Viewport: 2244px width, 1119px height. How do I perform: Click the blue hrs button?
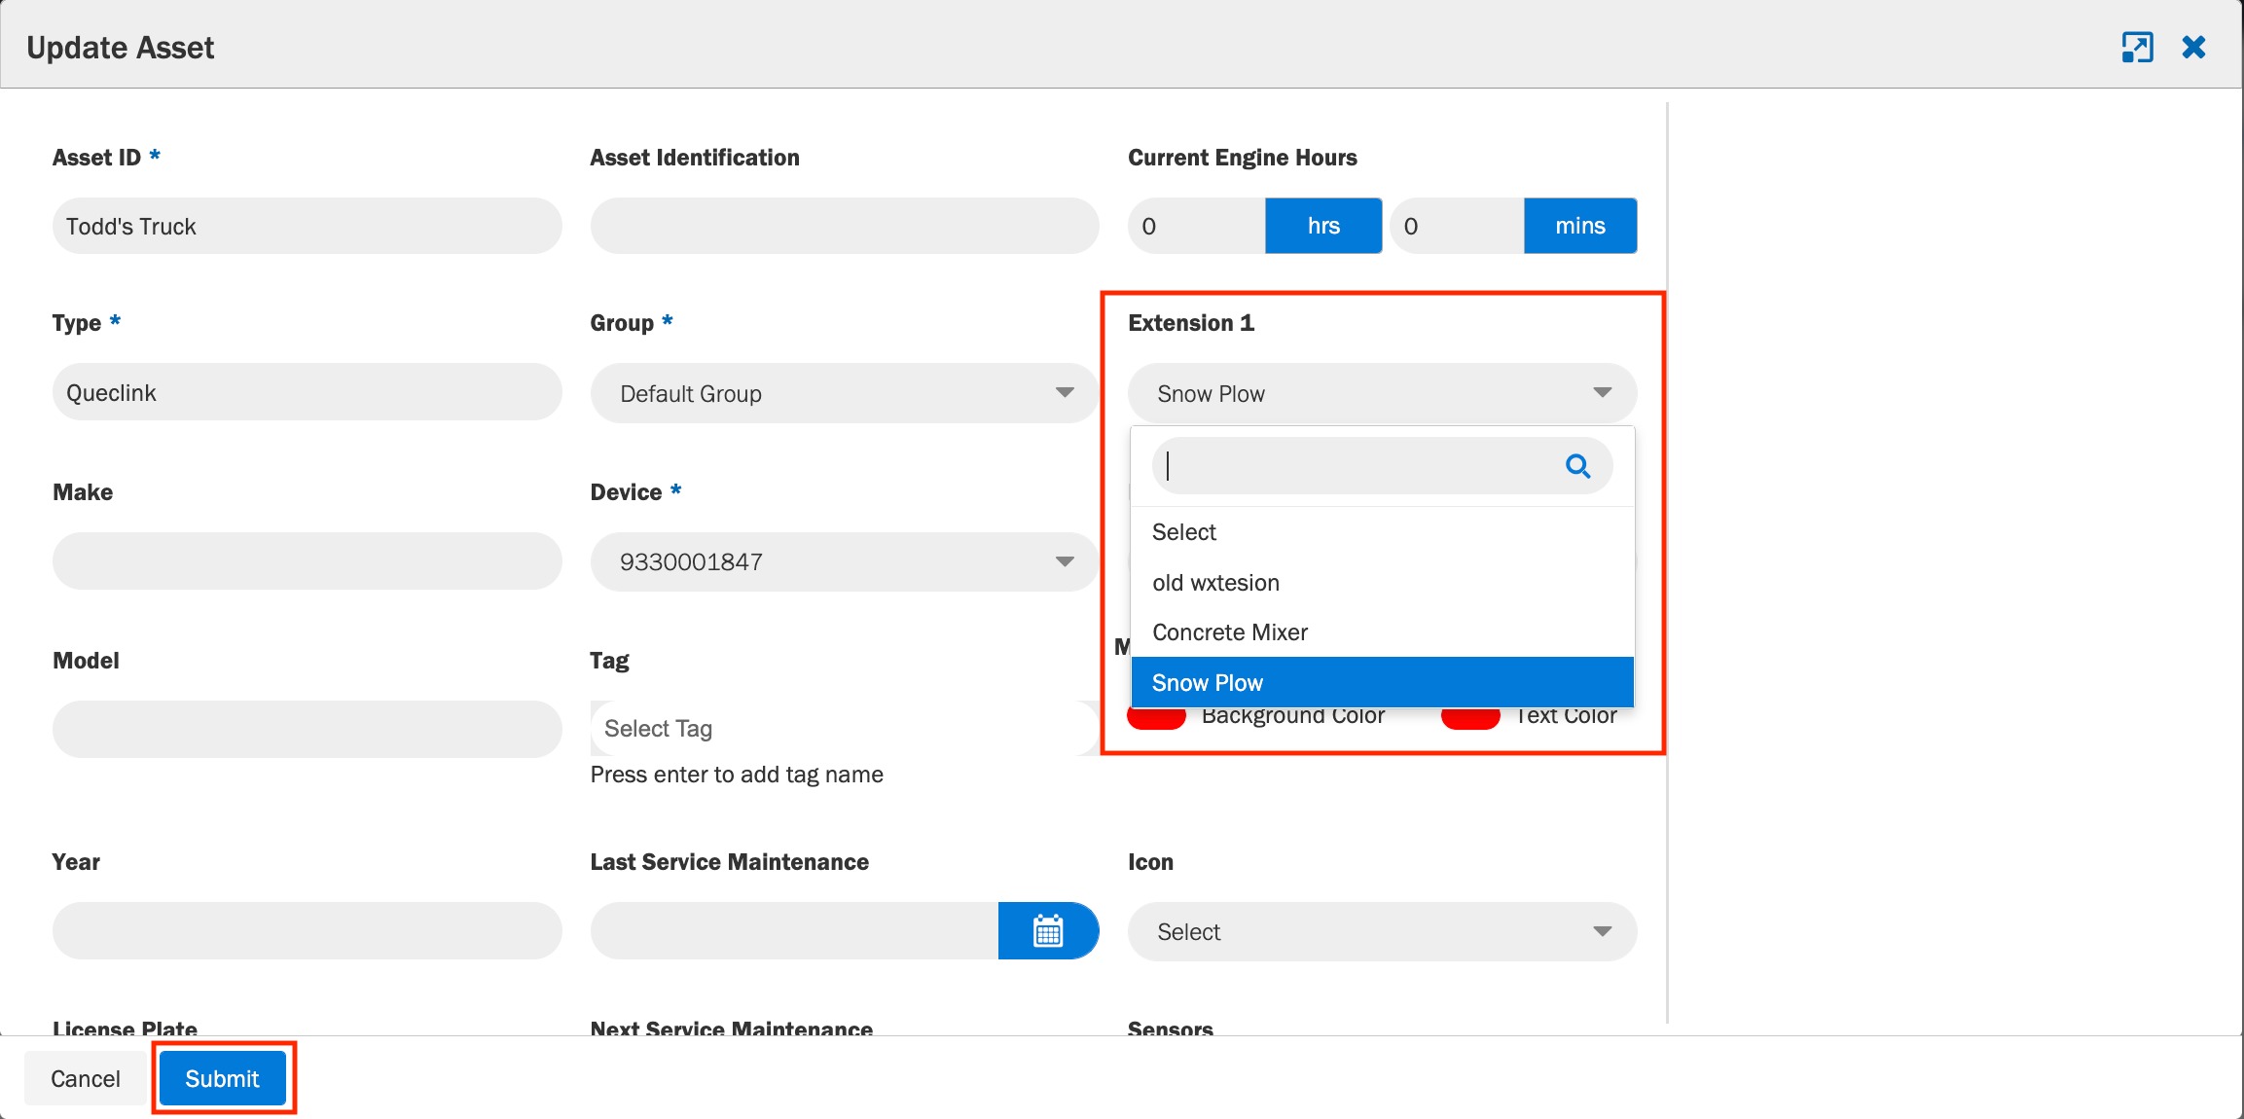1323,226
